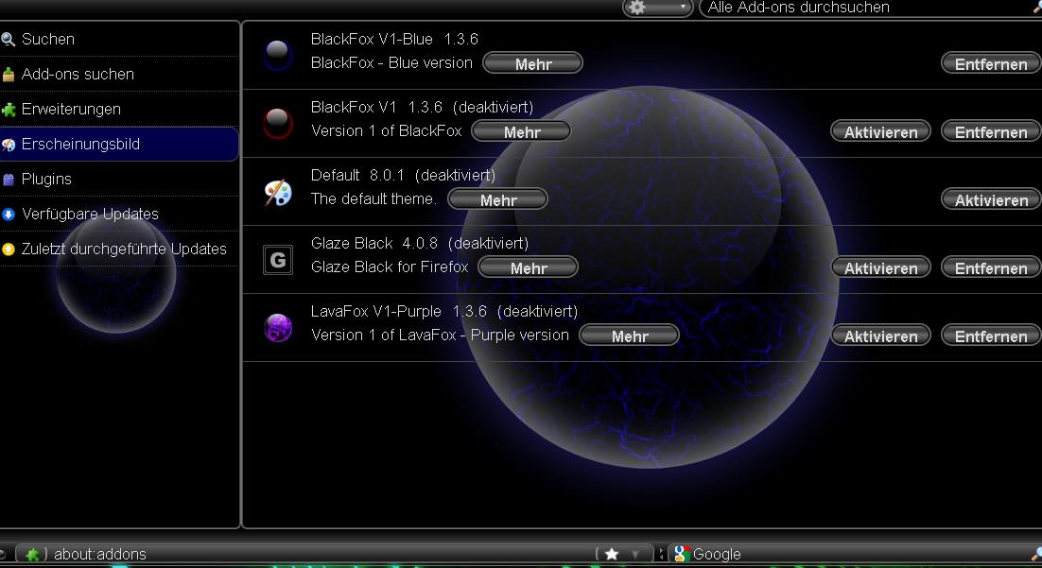Click the green puzzle piece Erweiterungen icon

(x=8, y=109)
